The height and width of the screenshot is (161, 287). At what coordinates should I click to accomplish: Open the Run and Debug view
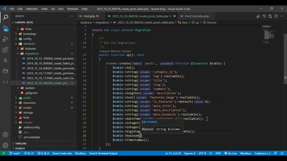[5, 39]
